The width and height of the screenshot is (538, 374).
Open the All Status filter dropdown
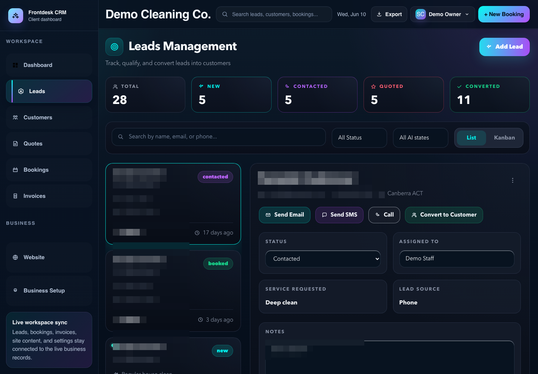coord(359,138)
